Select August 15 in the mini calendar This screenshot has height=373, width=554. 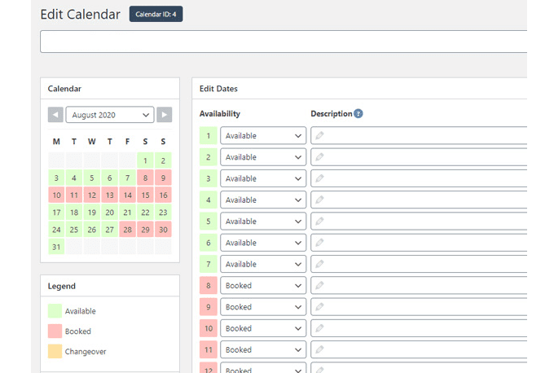145,195
